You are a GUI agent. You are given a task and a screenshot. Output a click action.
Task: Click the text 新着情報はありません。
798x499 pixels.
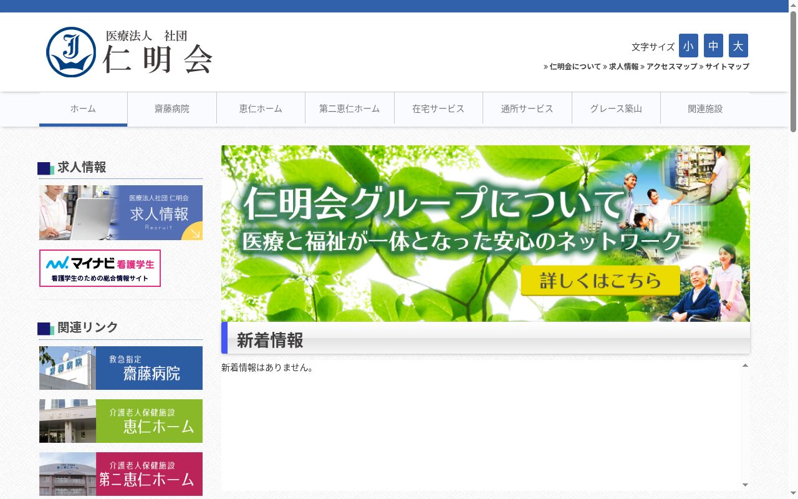point(267,368)
